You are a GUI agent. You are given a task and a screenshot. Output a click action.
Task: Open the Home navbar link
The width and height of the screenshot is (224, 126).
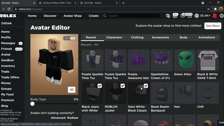(x=32, y=16)
